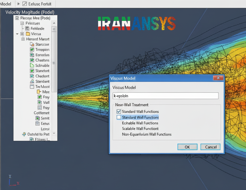Click the Chastsns icon
This screenshot has width=246, height=190.
coord(32,60)
